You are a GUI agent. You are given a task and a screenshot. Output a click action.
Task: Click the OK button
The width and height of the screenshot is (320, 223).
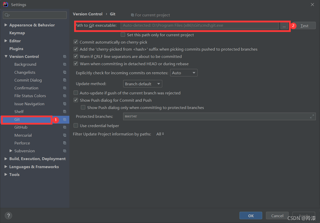pyautogui.click(x=251, y=216)
